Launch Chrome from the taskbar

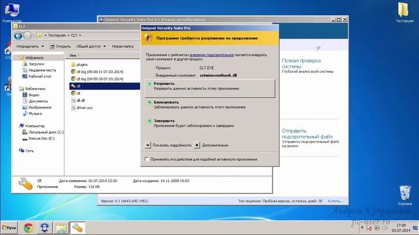tap(29, 228)
